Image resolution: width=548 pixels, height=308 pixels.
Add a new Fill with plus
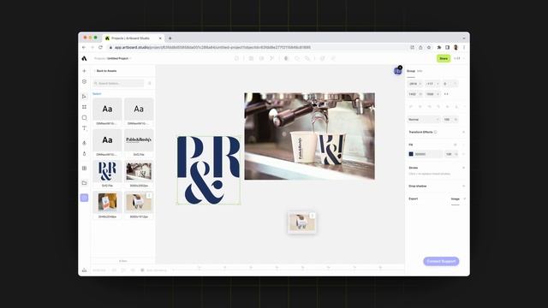point(464,145)
